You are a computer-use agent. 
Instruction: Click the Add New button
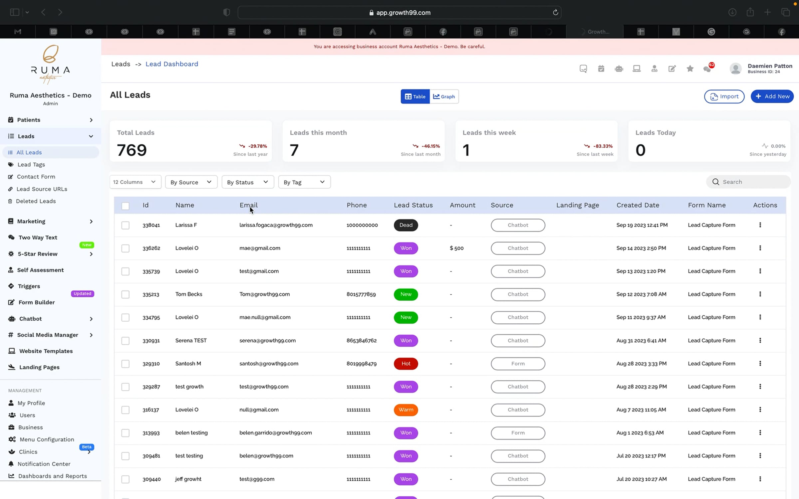[x=772, y=96]
